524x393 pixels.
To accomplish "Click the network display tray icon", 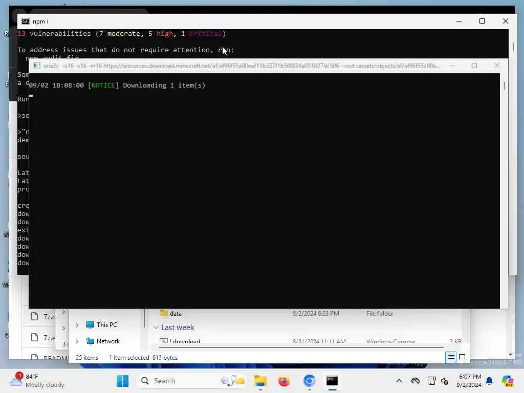I will tap(431, 381).
